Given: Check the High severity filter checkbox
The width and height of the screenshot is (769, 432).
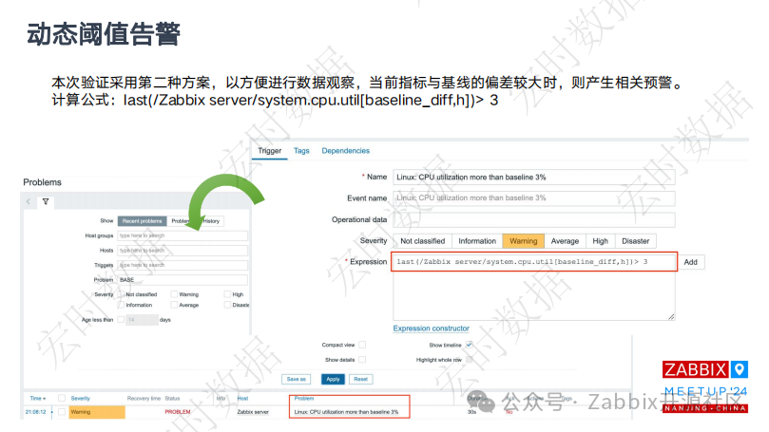Looking at the screenshot, I should 227,294.
